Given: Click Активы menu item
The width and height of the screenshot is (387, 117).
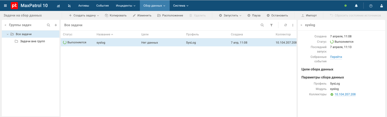Looking at the screenshot, I should (84, 6).
